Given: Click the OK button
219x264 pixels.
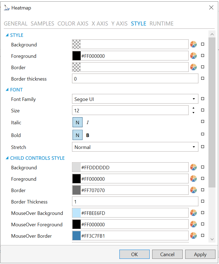Looking at the screenshot, I should (x=135, y=254).
